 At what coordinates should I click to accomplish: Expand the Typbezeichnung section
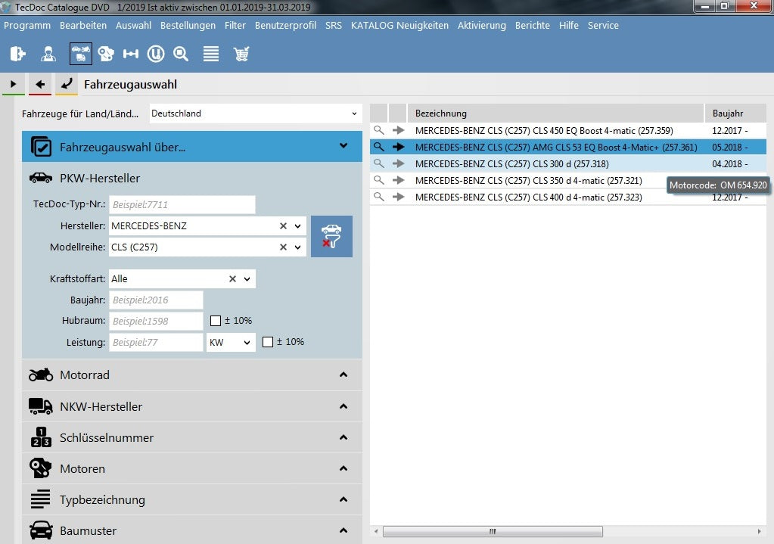coord(192,499)
